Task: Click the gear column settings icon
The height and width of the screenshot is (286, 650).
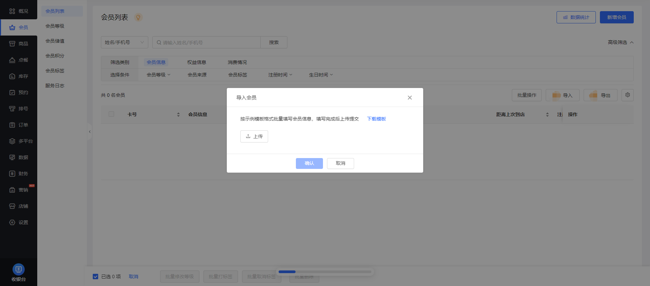Action: [627, 95]
